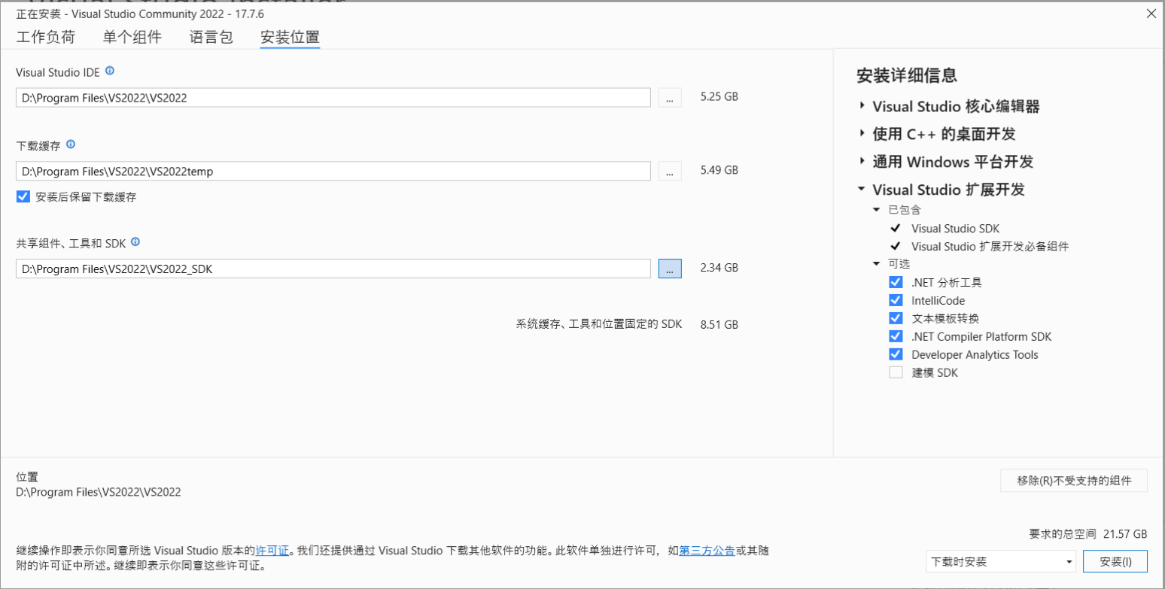1165x589 pixels.
Task: Switch to 工作负荷 tab
Action: pos(46,38)
